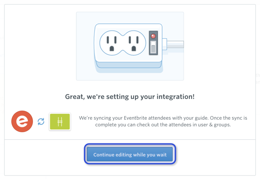Click the power strip cord
The height and width of the screenshot is (179, 260).
173,44
